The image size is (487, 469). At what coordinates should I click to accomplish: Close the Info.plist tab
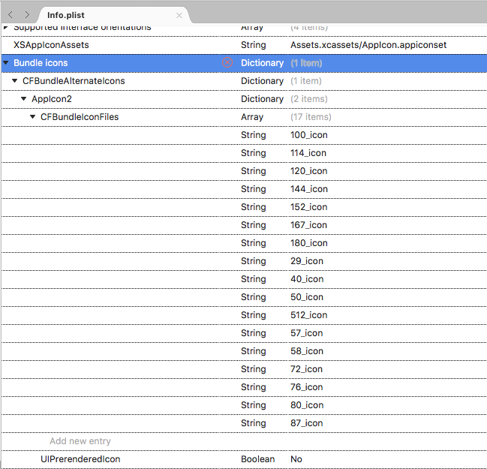179,15
